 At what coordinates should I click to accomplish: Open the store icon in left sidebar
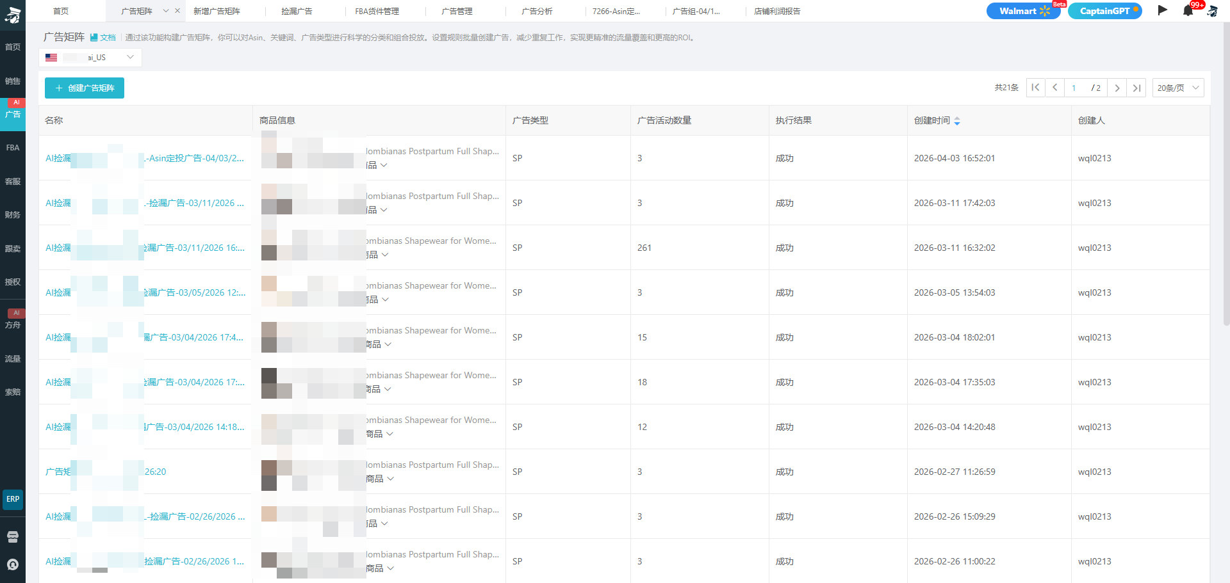pyautogui.click(x=13, y=536)
